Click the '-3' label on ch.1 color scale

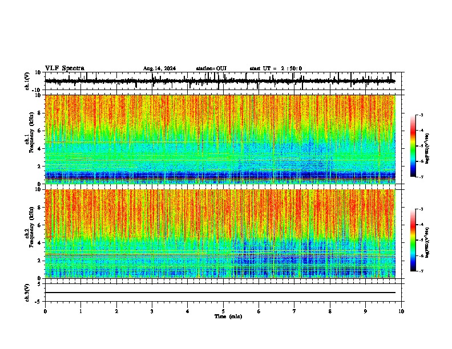pyautogui.click(x=421, y=115)
